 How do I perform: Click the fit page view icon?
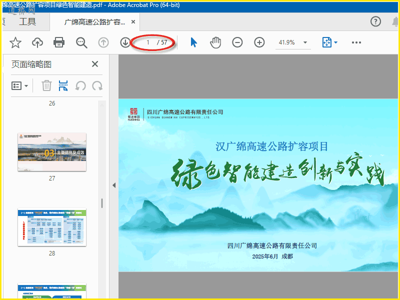pos(327,42)
